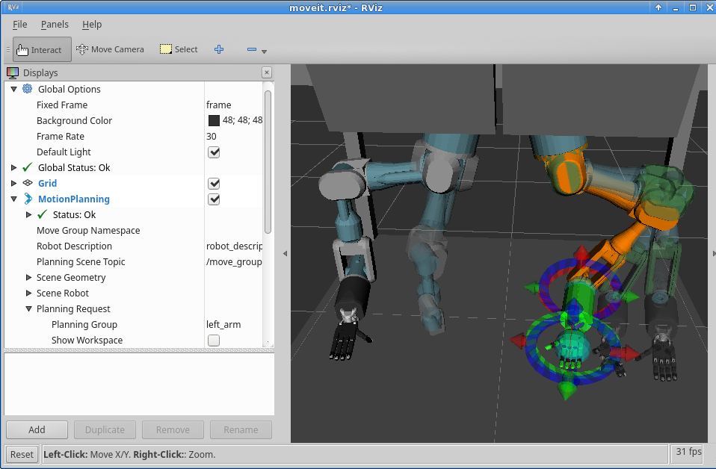
Task: Activate the Move Camera tool
Action: pos(110,49)
